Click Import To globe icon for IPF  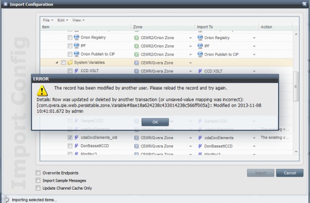[200, 46]
